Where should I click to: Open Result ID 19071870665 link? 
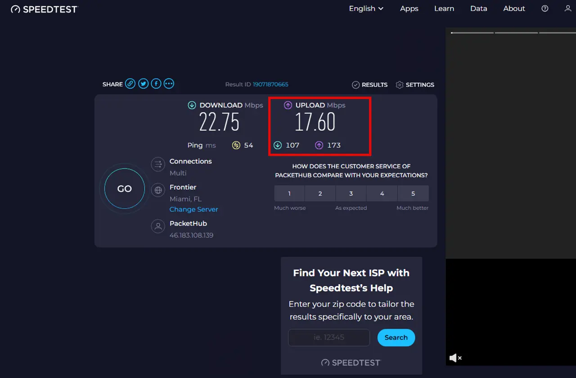tap(270, 85)
